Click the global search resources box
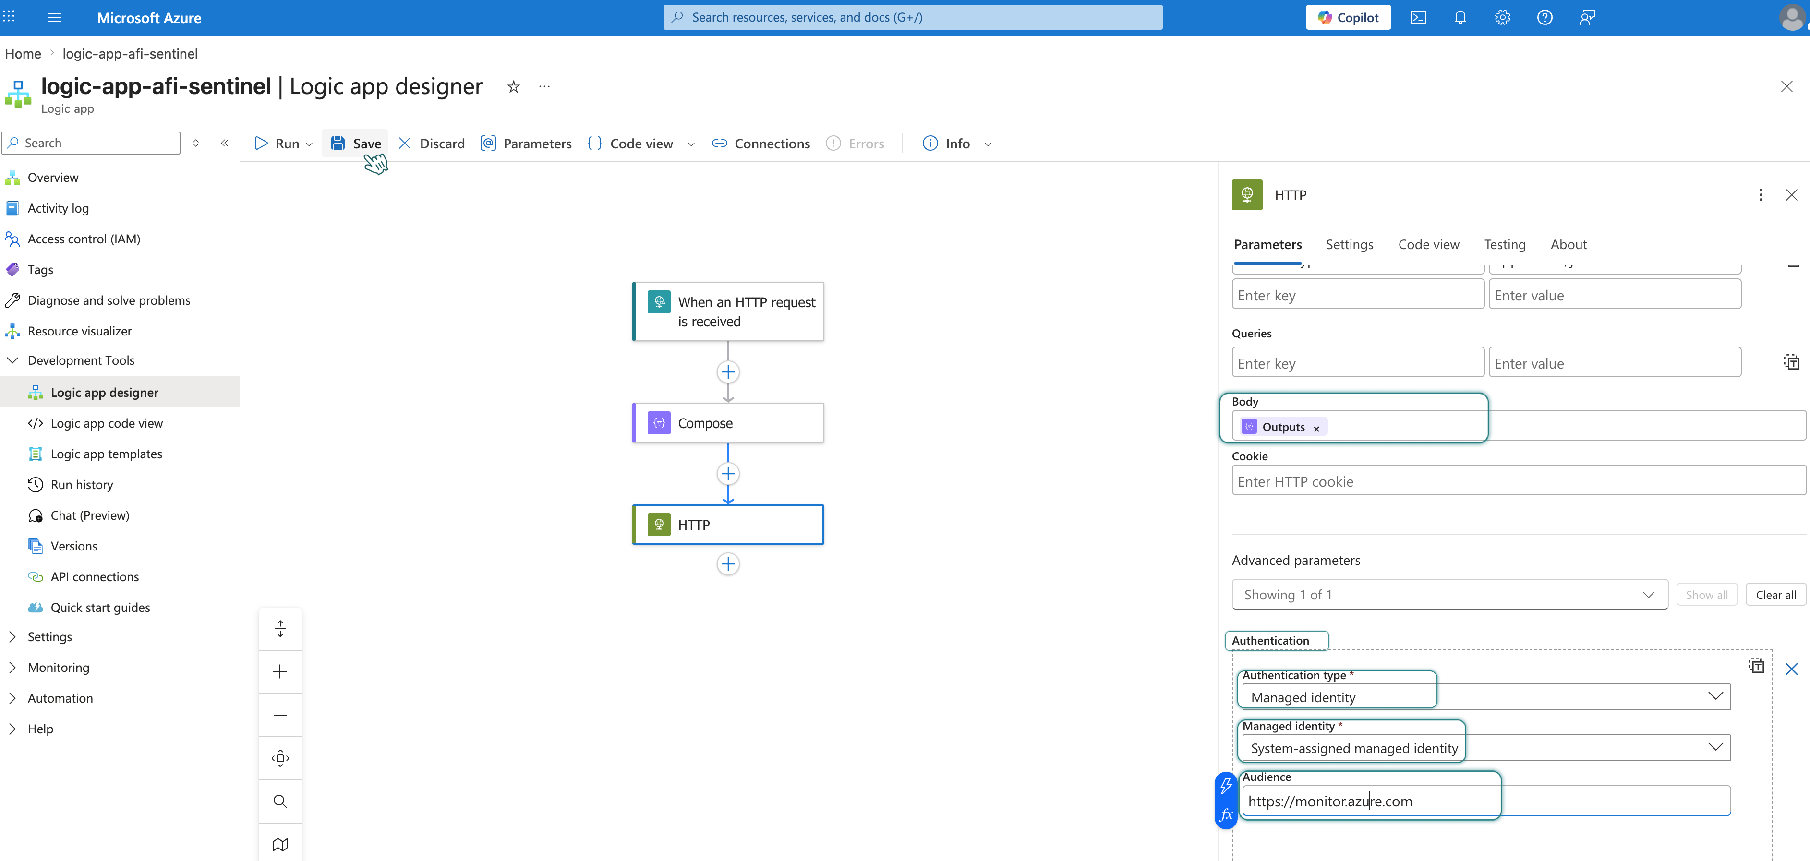The image size is (1810, 861). (x=913, y=18)
